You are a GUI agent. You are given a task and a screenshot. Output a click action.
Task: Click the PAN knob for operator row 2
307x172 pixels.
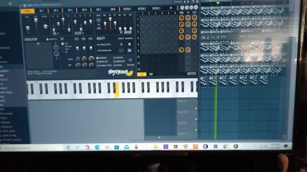click(x=181, y=24)
